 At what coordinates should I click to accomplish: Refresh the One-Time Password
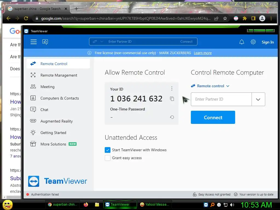(172, 117)
